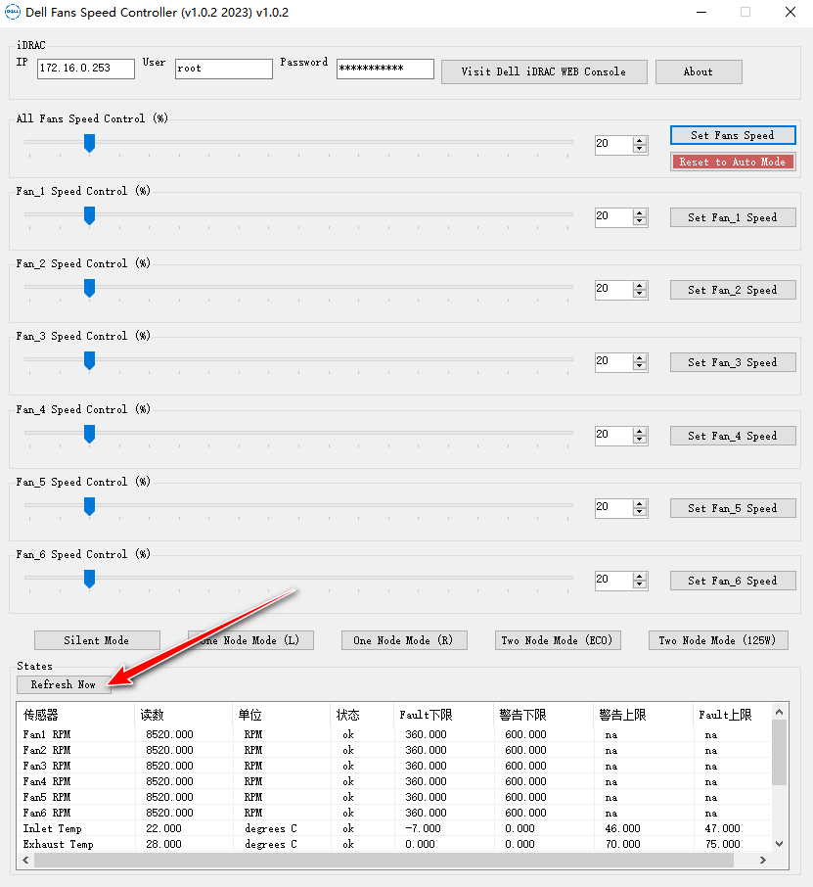Apply speed with Set Fan_2 Speed

(733, 290)
